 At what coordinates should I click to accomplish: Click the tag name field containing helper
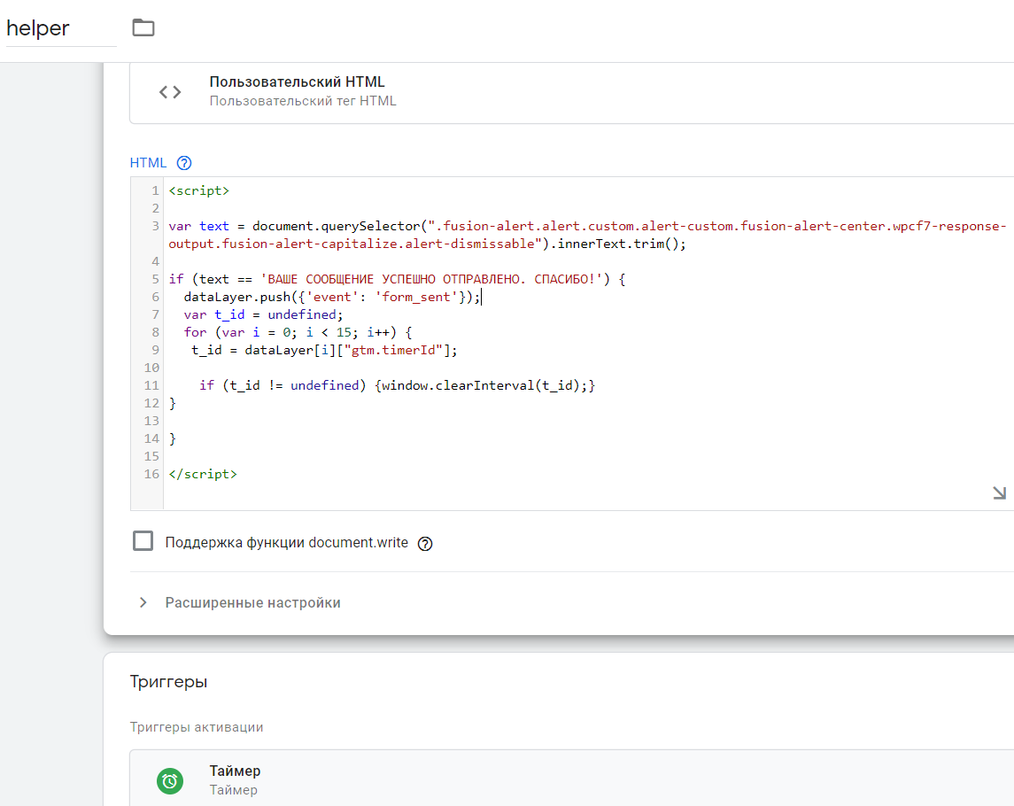point(58,28)
